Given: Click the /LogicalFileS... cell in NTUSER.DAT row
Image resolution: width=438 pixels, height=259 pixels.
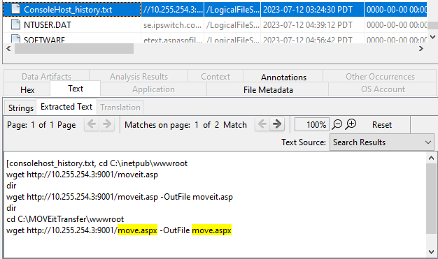Looking at the screenshot, I should point(233,25).
